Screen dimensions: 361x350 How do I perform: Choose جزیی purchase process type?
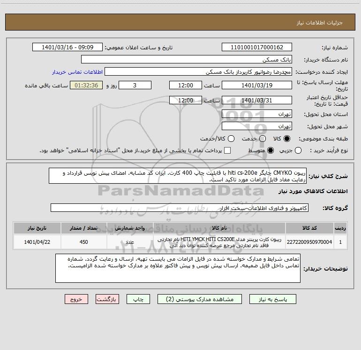click(298, 150)
